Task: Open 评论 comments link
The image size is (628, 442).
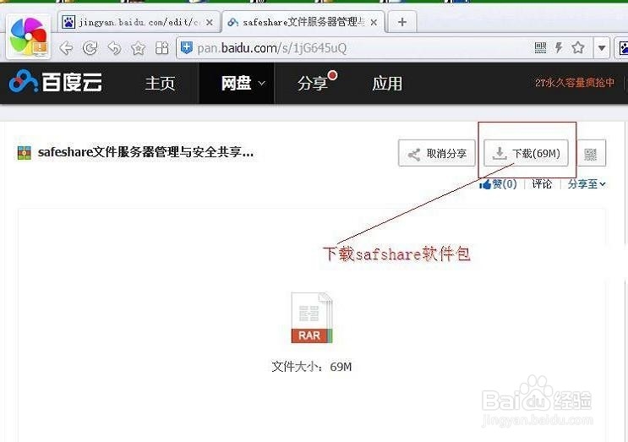Action: point(542,184)
